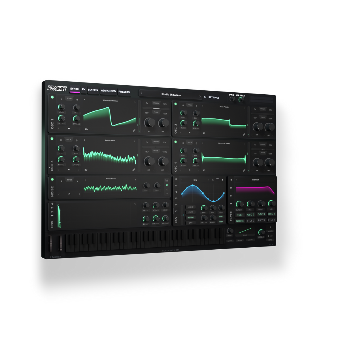Click the LFO Rate knob
This screenshot has height=340, width=340.
coord(204,208)
